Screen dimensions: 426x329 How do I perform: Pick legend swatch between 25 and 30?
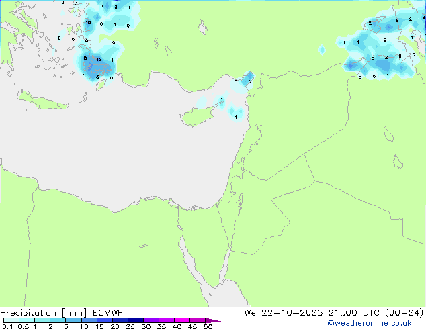point(135,320)
